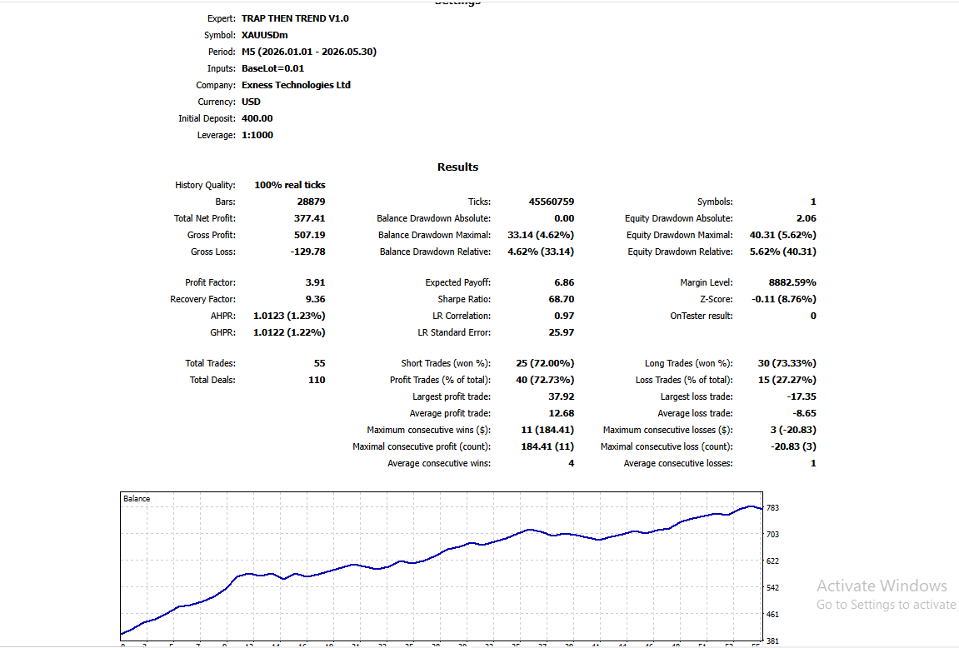Click the Balance Drawdown Relative value 4.62% (33.14)

pos(541,252)
